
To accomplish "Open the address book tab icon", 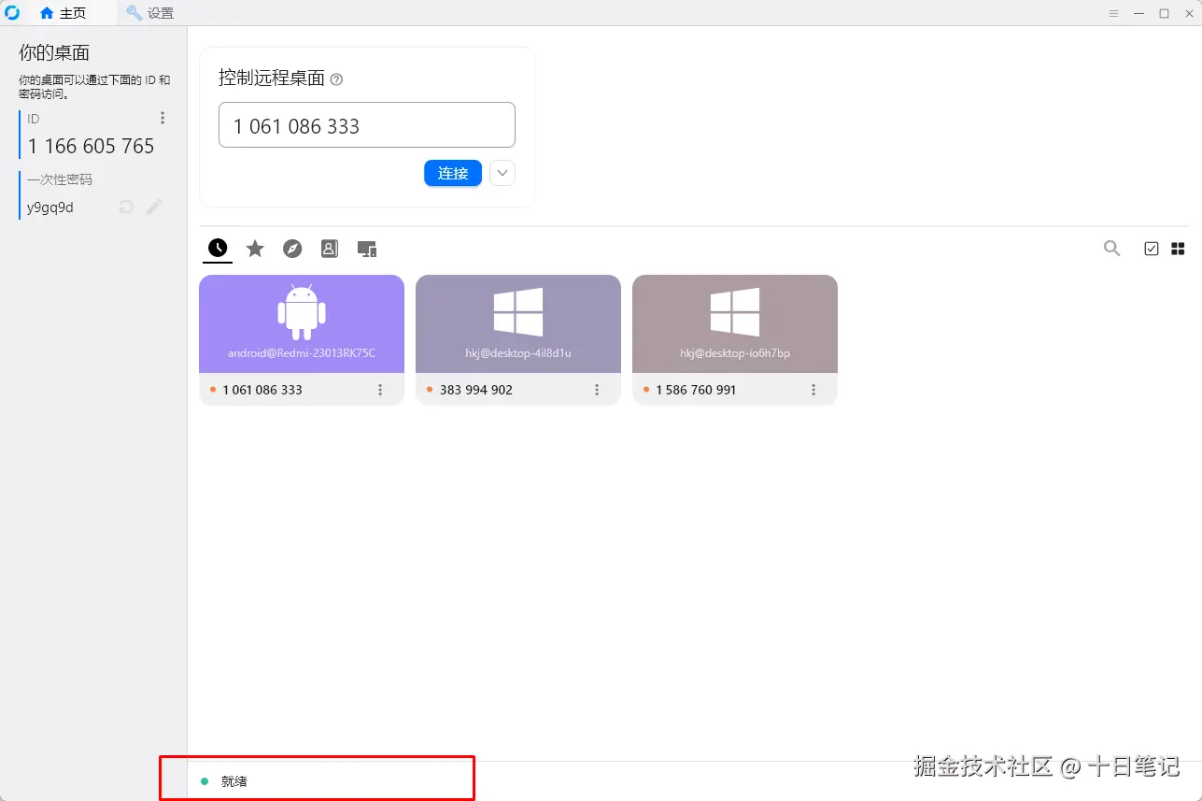I will [x=329, y=249].
